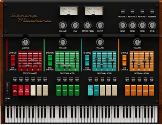The image size is (162, 125).
Task: Flip the ALT switch above FLUTE
Action: pos(90,80)
